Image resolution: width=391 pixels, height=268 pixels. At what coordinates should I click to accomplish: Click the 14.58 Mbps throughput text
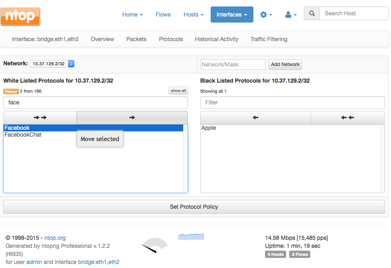pyautogui.click(x=297, y=238)
